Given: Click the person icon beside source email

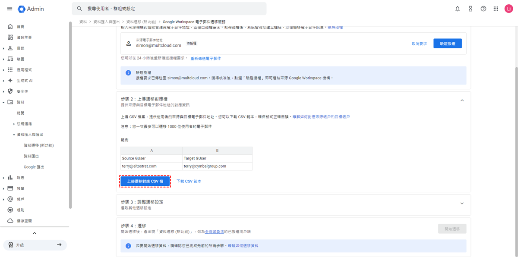Looking at the screenshot, I should (x=128, y=44).
